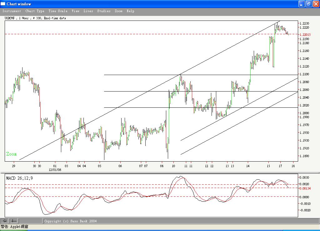The image size is (320, 231).
Task: Click the red 0.00134 MACD value label
Action: click(305, 188)
